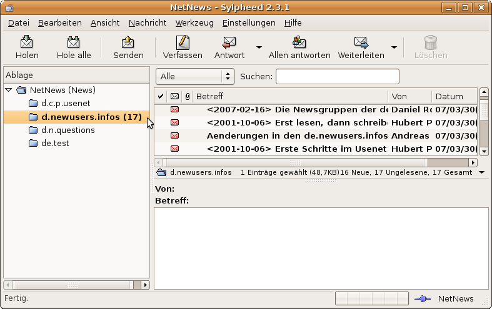The height and width of the screenshot is (309, 492).
Task: Open the Nachricht menu
Action: [148, 23]
